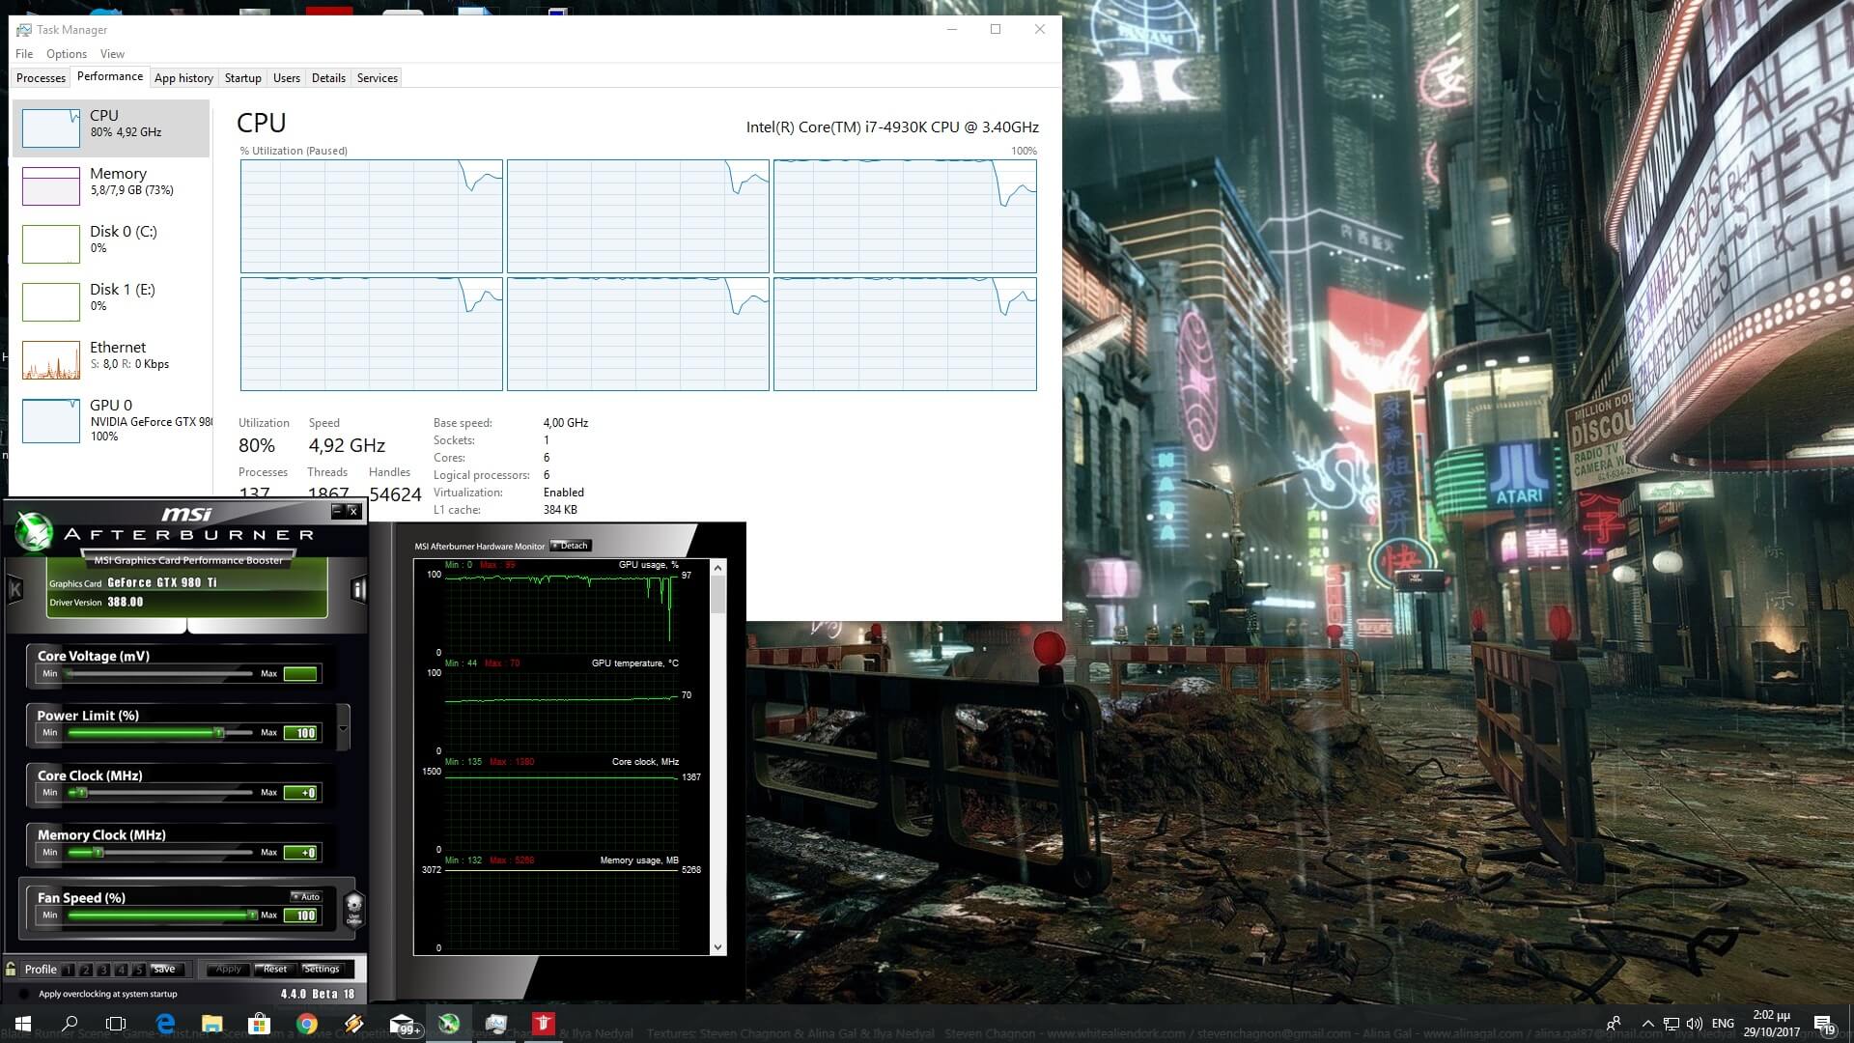Toggle the Fan Speed Auto button

tap(306, 896)
